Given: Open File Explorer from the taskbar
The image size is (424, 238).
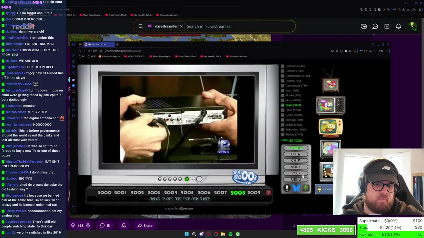Looking at the screenshot, I should [223, 234].
